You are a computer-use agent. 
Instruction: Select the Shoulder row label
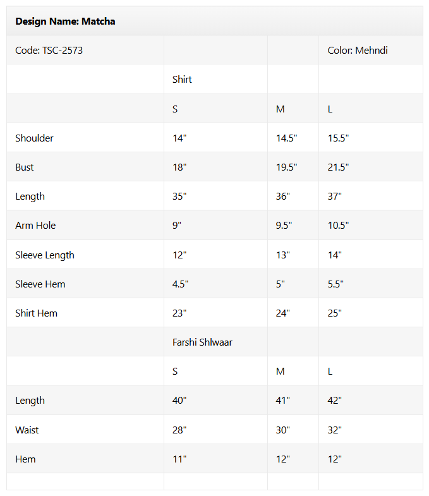tap(35, 138)
